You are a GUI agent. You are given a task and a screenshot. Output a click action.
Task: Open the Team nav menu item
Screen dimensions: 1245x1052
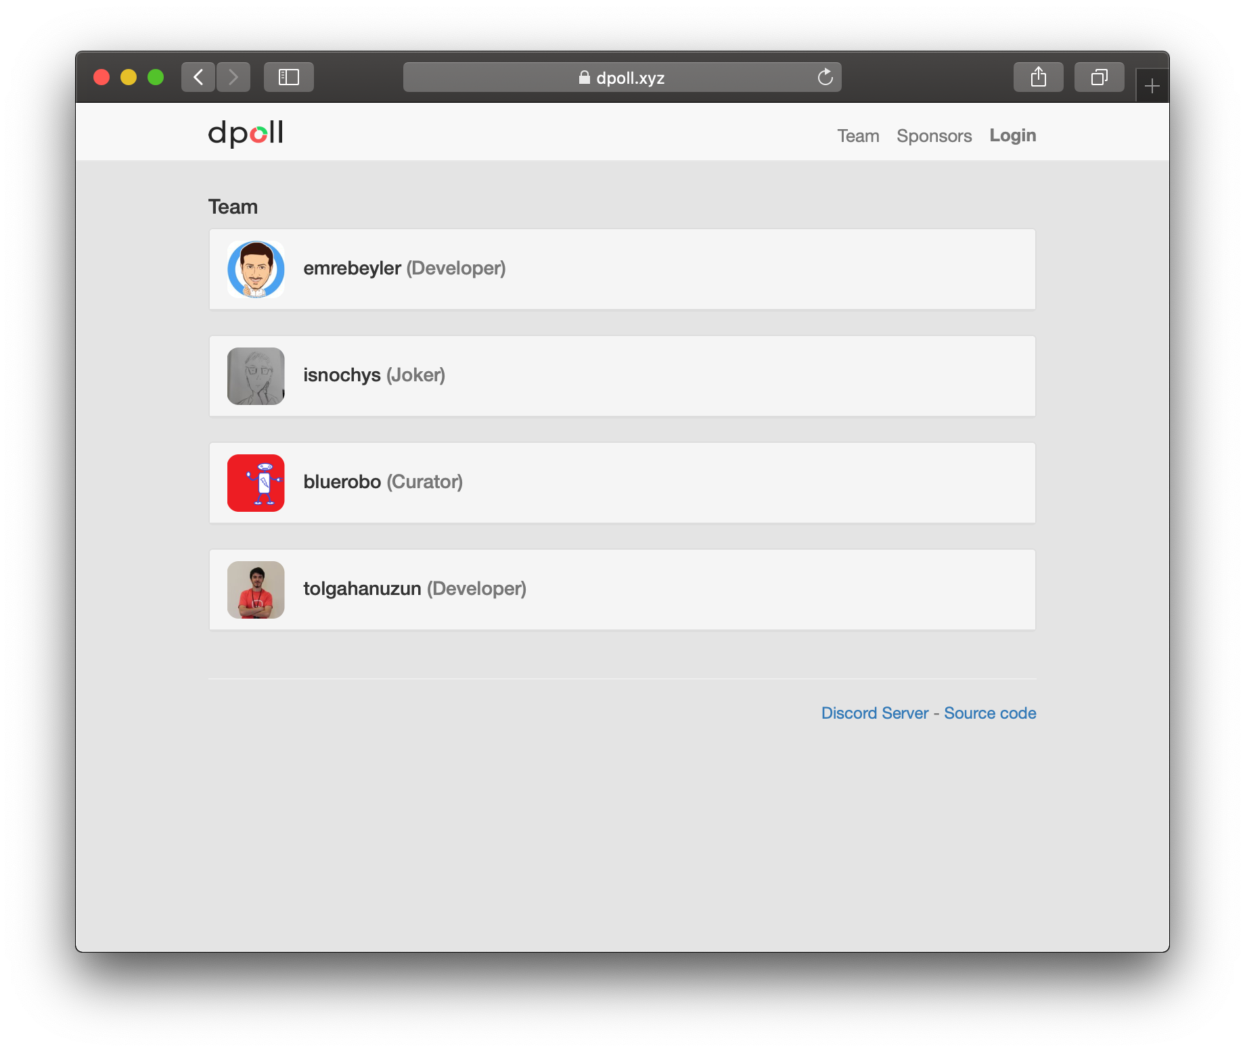pyautogui.click(x=858, y=136)
